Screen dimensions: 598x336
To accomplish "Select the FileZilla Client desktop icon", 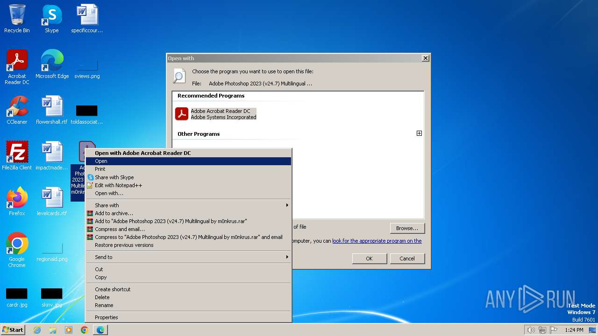I will click(x=17, y=155).
